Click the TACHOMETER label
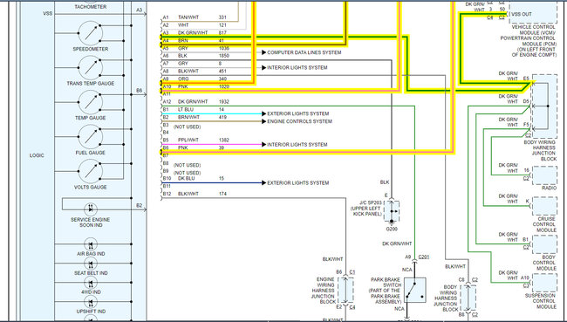Viewport: 567px width, 322px height. tap(91, 7)
